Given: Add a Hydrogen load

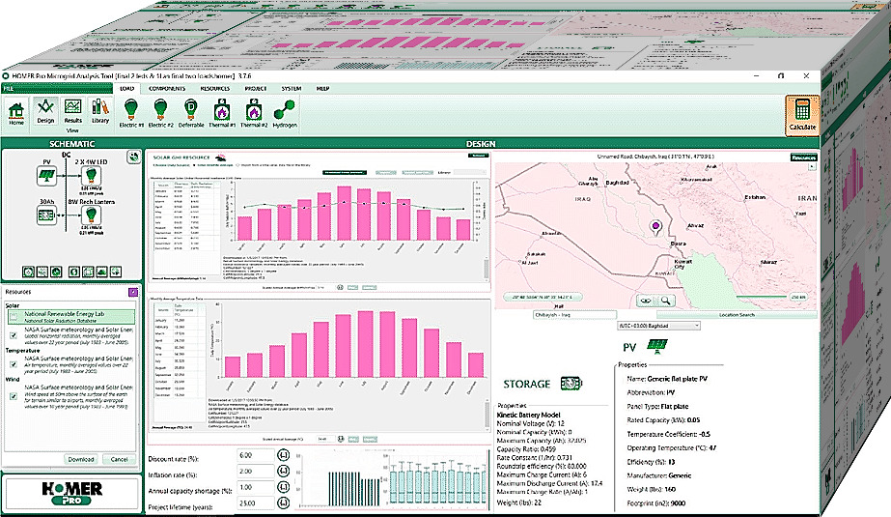Looking at the screenshot, I should pyautogui.click(x=284, y=112).
